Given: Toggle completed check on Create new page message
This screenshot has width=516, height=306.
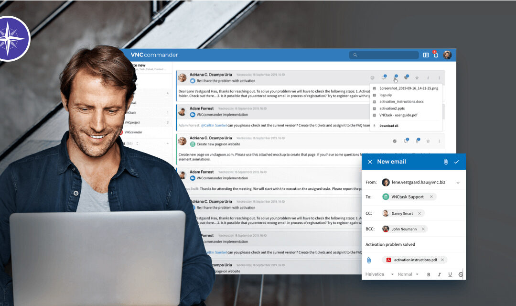Looking at the screenshot, I should 394,142.
